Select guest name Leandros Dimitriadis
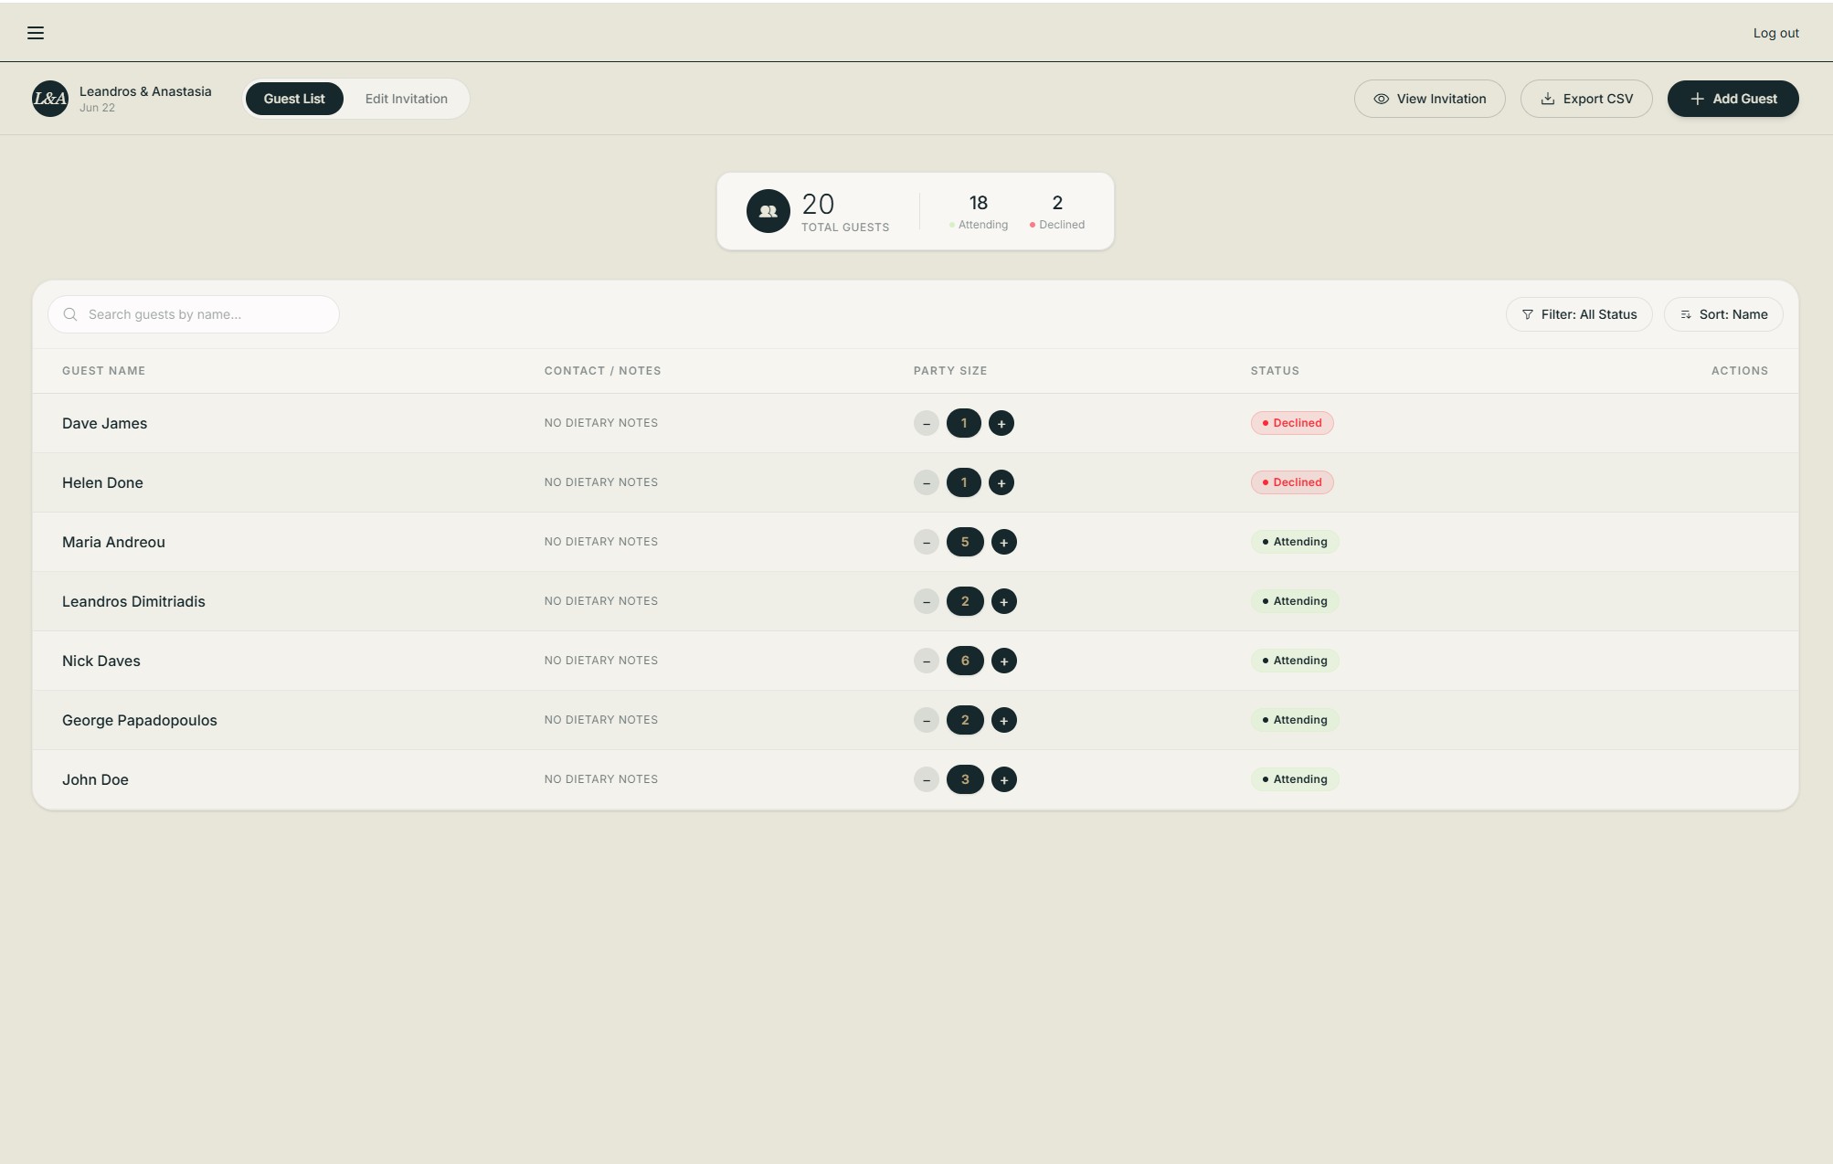 click(133, 601)
